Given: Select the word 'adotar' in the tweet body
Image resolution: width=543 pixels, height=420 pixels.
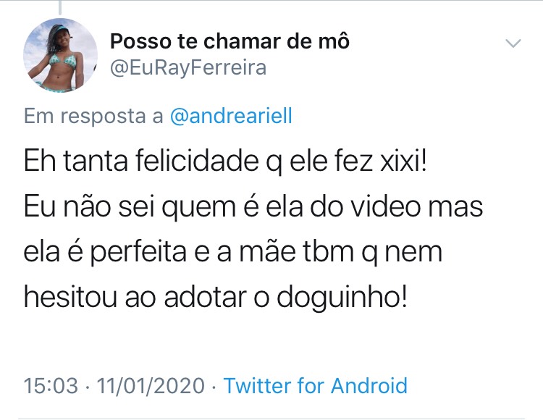Looking at the screenshot, I should coord(206,298).
